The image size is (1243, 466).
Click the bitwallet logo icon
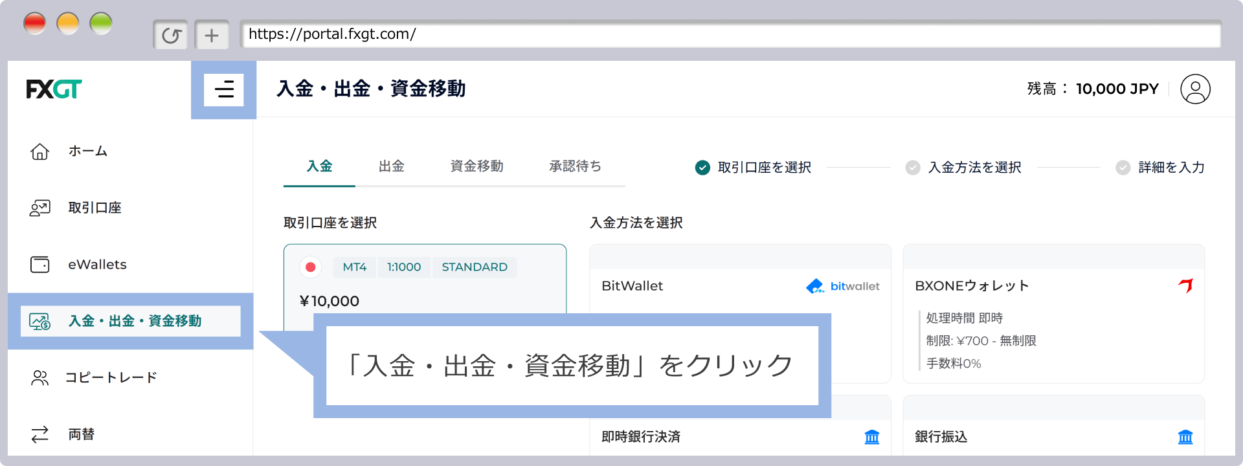[843, 286]
